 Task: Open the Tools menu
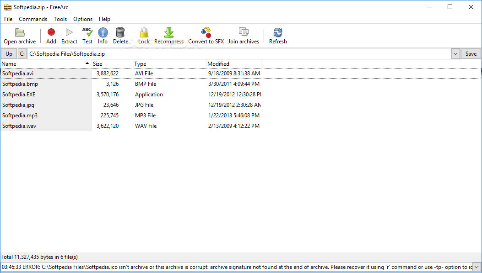(x=60, y=19)
